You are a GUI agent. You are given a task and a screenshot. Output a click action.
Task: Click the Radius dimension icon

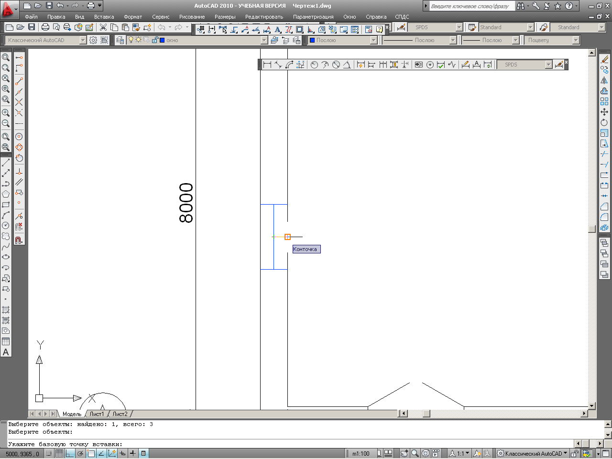pyautogui.click(x=314, y=65)
